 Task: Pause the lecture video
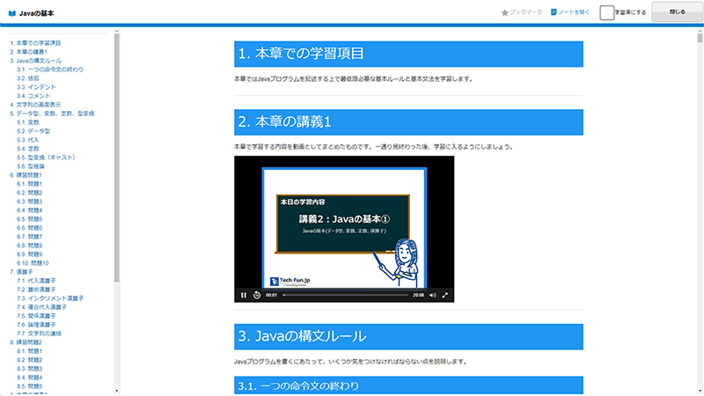click(244, 295)
